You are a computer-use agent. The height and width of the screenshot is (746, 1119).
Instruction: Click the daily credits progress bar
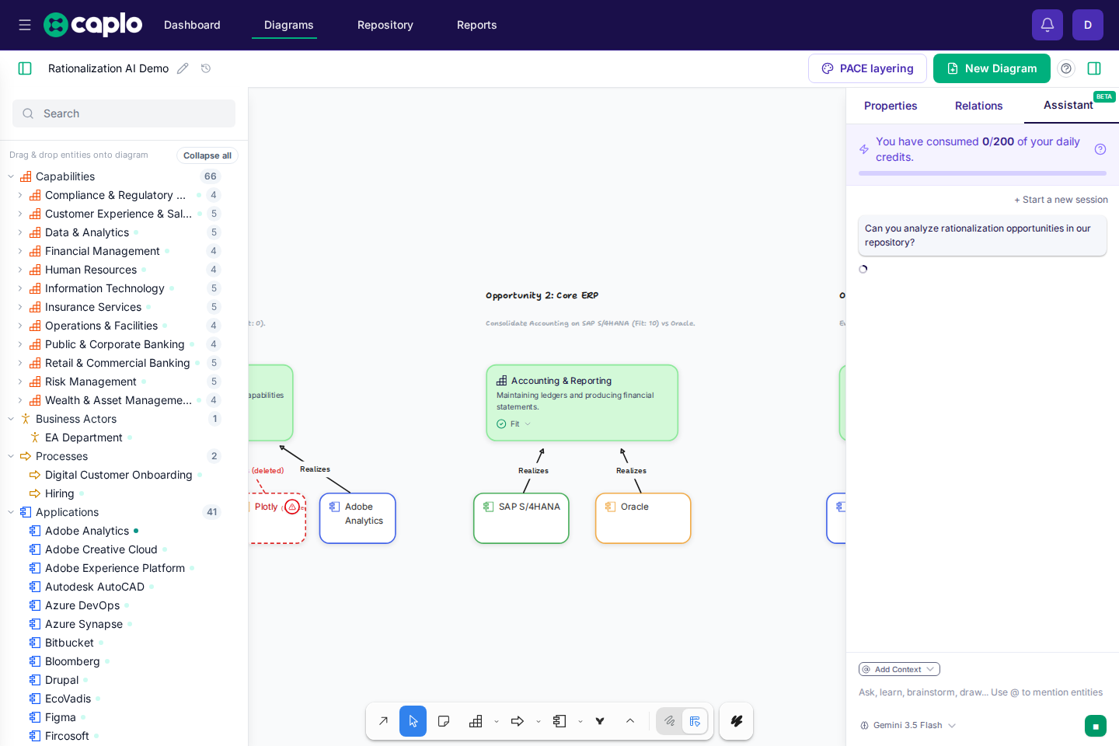tap(982, 173)
